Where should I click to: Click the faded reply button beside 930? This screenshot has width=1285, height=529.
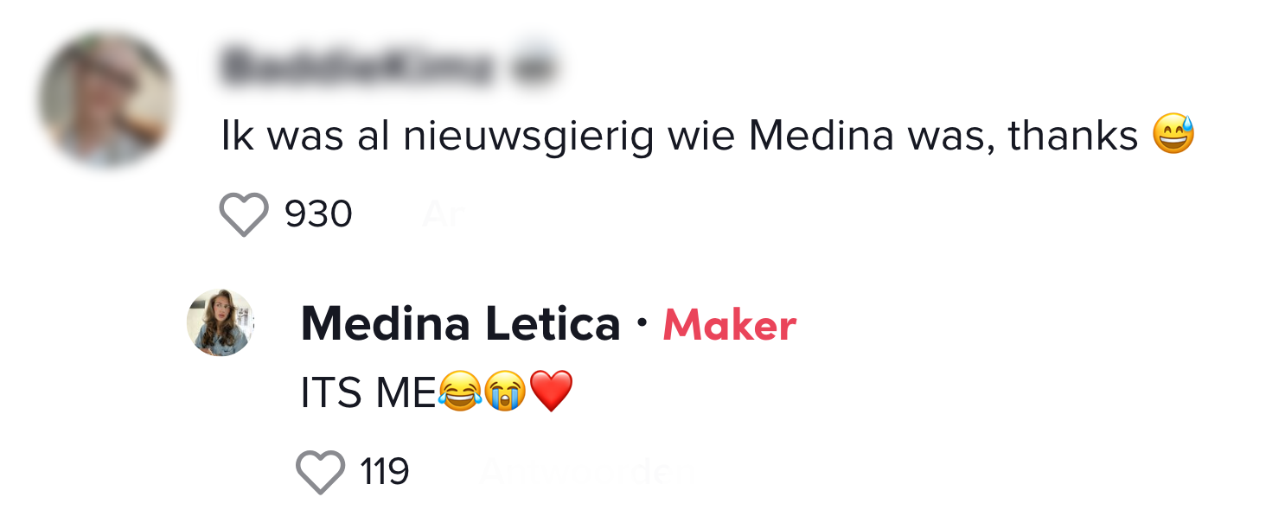click(444, 214)
